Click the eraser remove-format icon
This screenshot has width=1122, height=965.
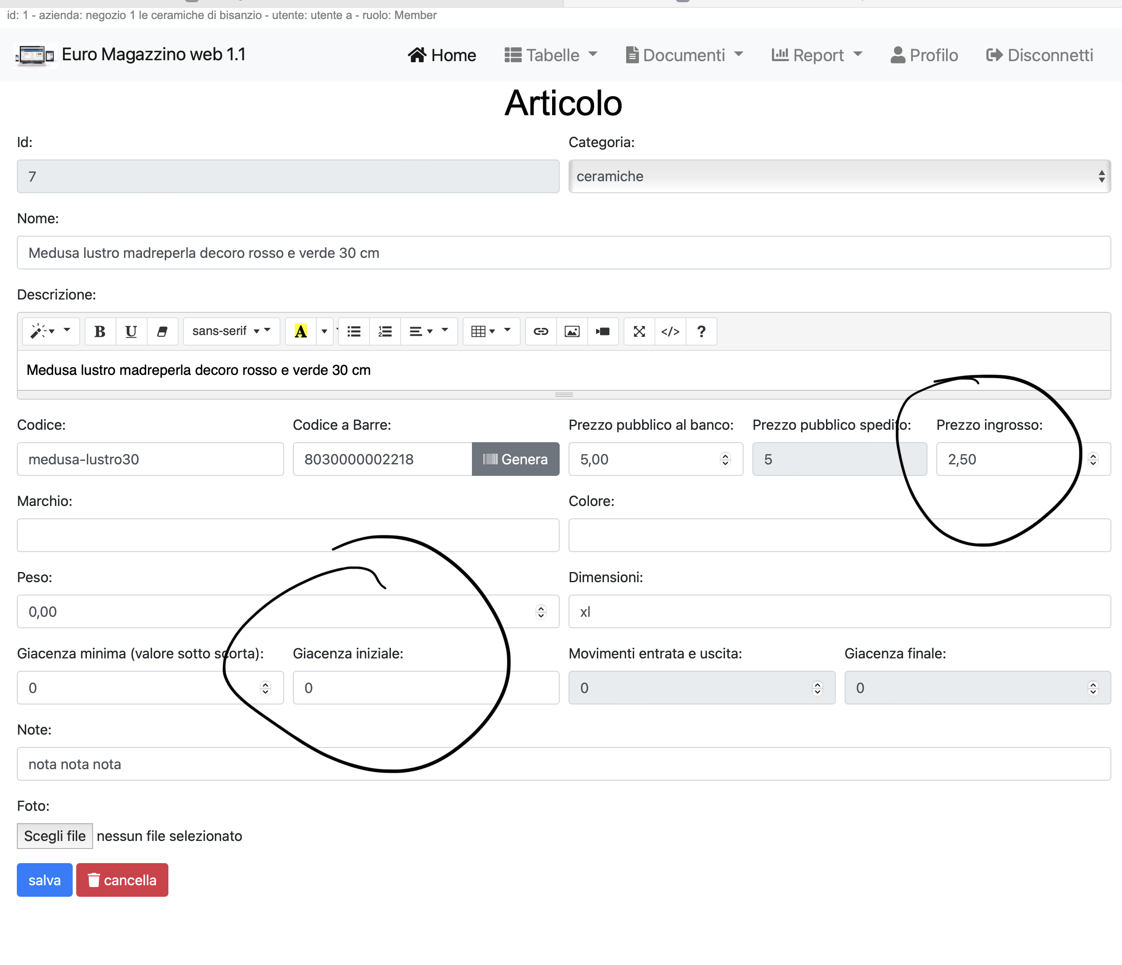[162, 331]
